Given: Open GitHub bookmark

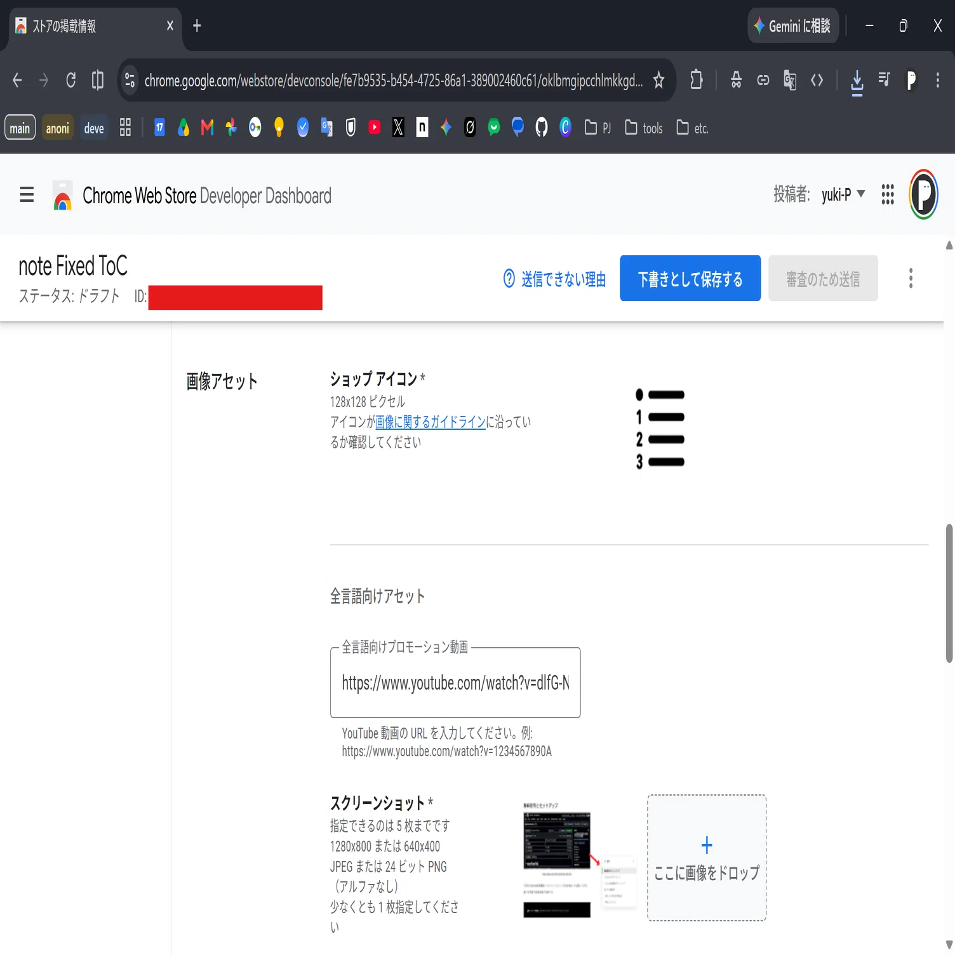Looking at the screenshot, I should pos(541,128).
